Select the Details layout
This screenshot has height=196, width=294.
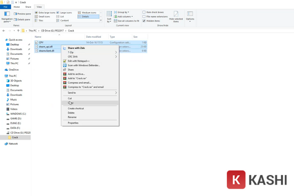[88, 17]
